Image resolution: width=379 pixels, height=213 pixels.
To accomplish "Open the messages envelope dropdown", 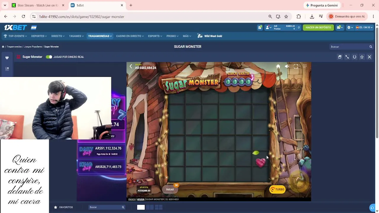I will (340, 28).
